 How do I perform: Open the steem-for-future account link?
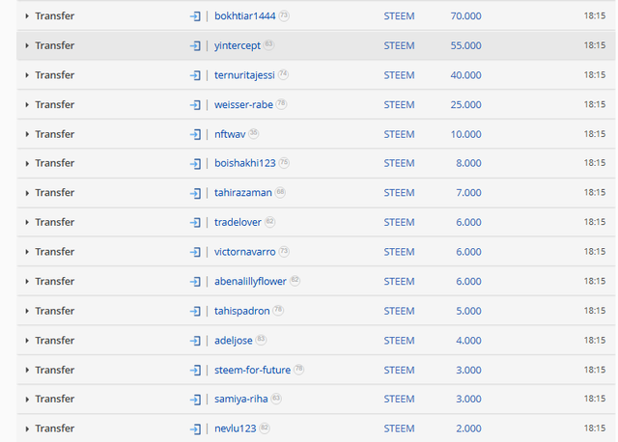tap(252, 371)
